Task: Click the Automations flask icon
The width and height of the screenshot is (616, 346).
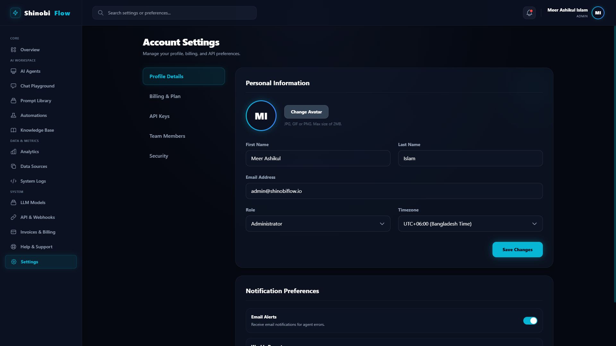Action: [13, 115]
